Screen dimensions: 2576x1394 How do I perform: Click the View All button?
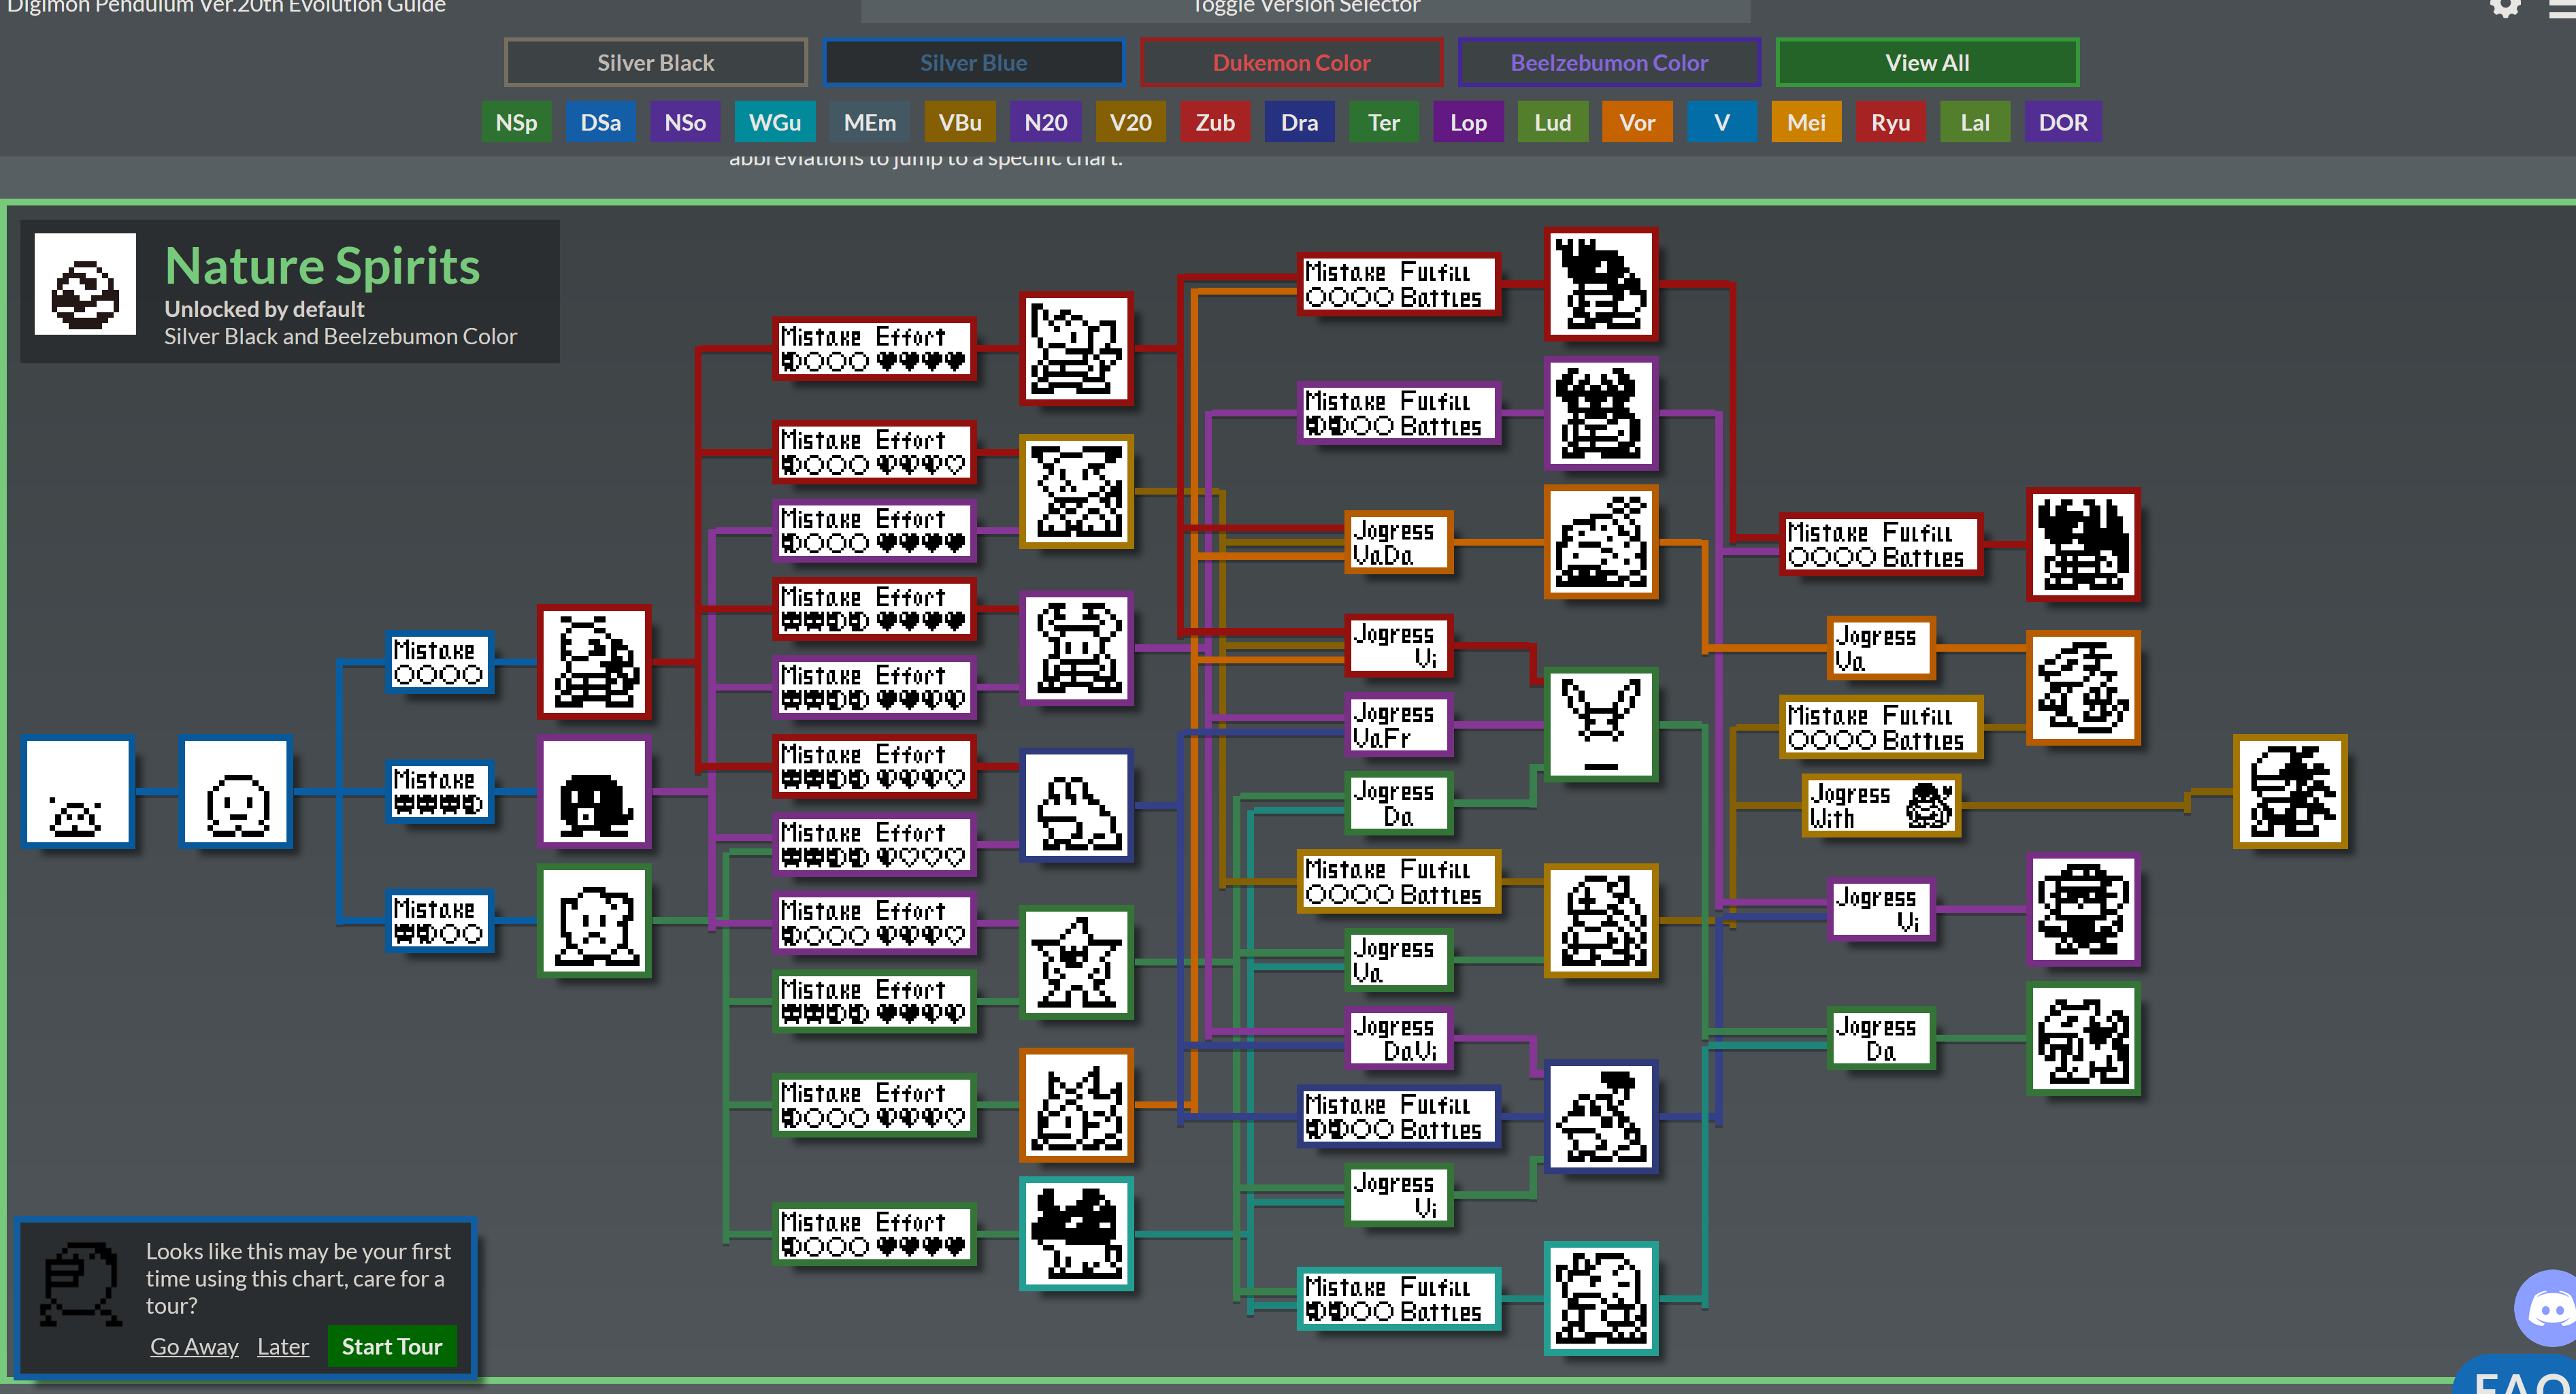point(1927,62)
